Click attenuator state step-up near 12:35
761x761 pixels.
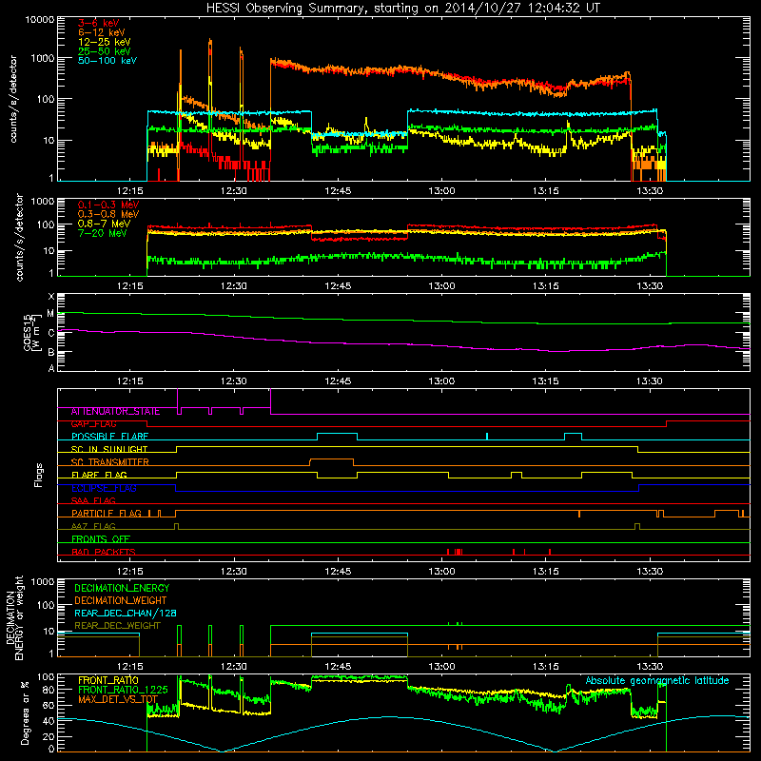270,400
